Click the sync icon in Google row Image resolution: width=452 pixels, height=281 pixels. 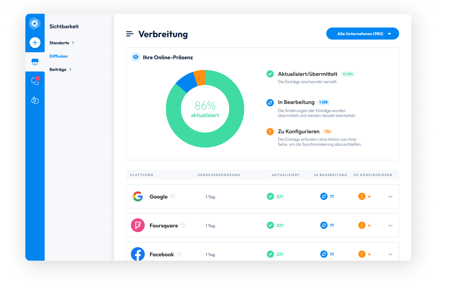pyautogui.click(x=324, y=196)
